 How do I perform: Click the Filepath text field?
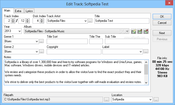53,99
